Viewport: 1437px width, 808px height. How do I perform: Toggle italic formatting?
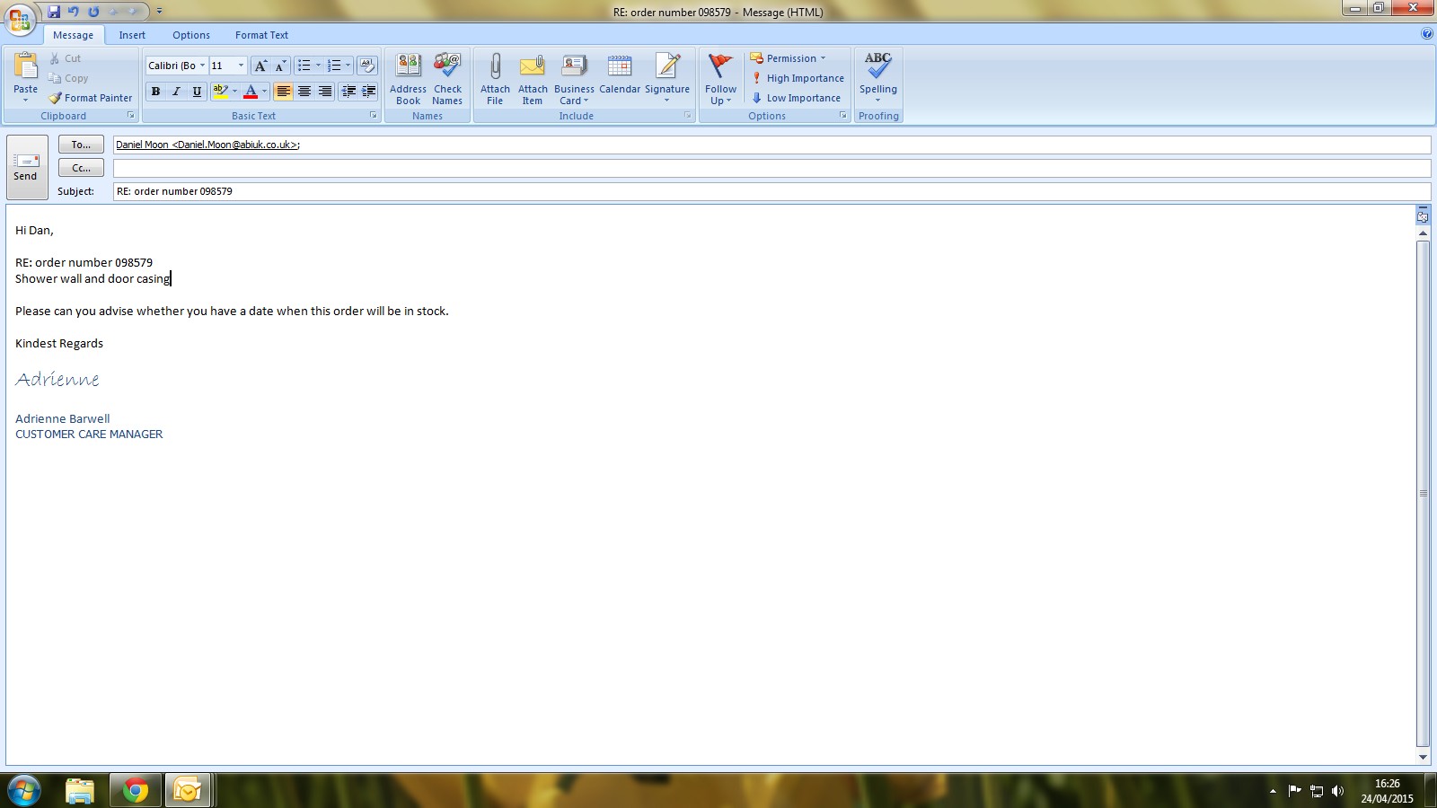click(176, 92)
